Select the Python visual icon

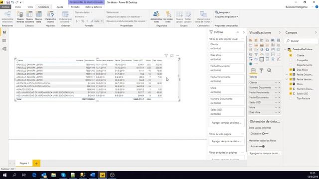pyautogui.click(x=256, y=59)
